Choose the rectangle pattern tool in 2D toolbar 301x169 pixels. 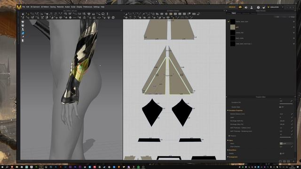click(x=162, y=14)
